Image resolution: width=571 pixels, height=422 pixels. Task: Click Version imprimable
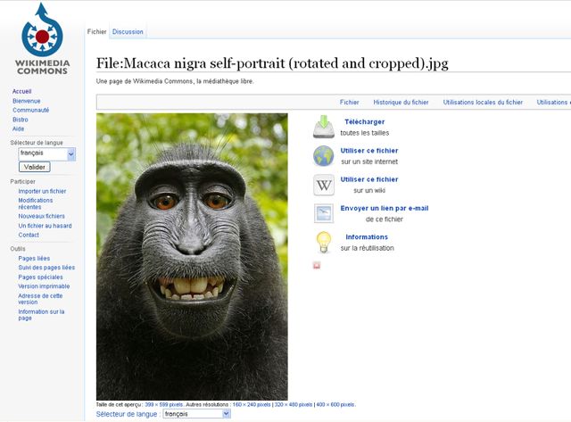point(44,286)
